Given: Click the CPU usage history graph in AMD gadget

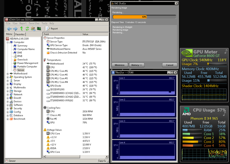Looking at the screenshot, I should 204,154.
